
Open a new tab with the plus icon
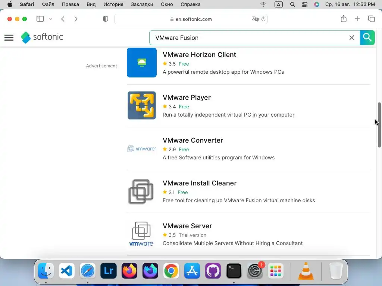pyautogui.click(x=357, y=19)
